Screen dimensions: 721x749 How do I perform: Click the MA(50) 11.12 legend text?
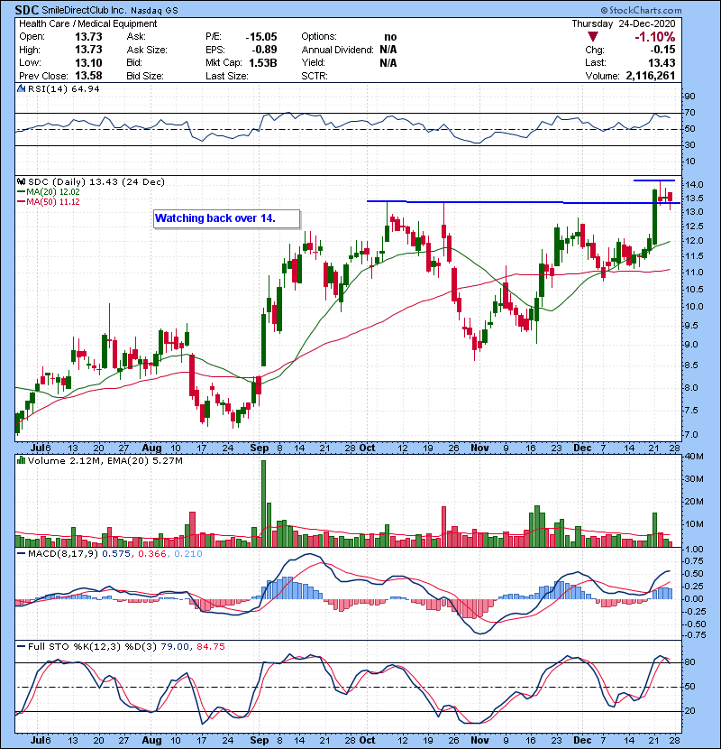click(53, 202)
